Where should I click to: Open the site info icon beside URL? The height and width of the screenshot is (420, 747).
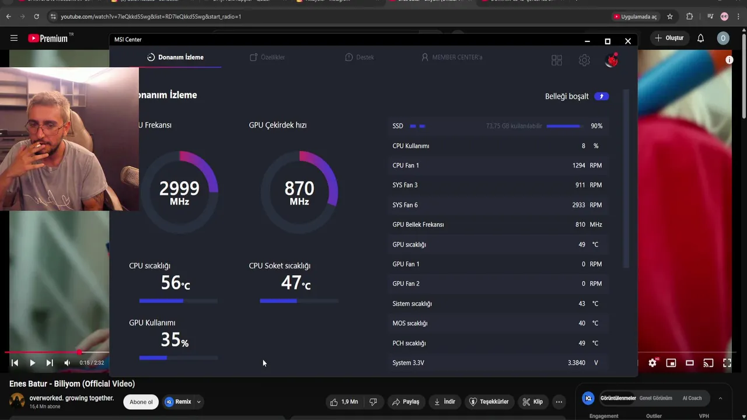click(x=53, y=17)
